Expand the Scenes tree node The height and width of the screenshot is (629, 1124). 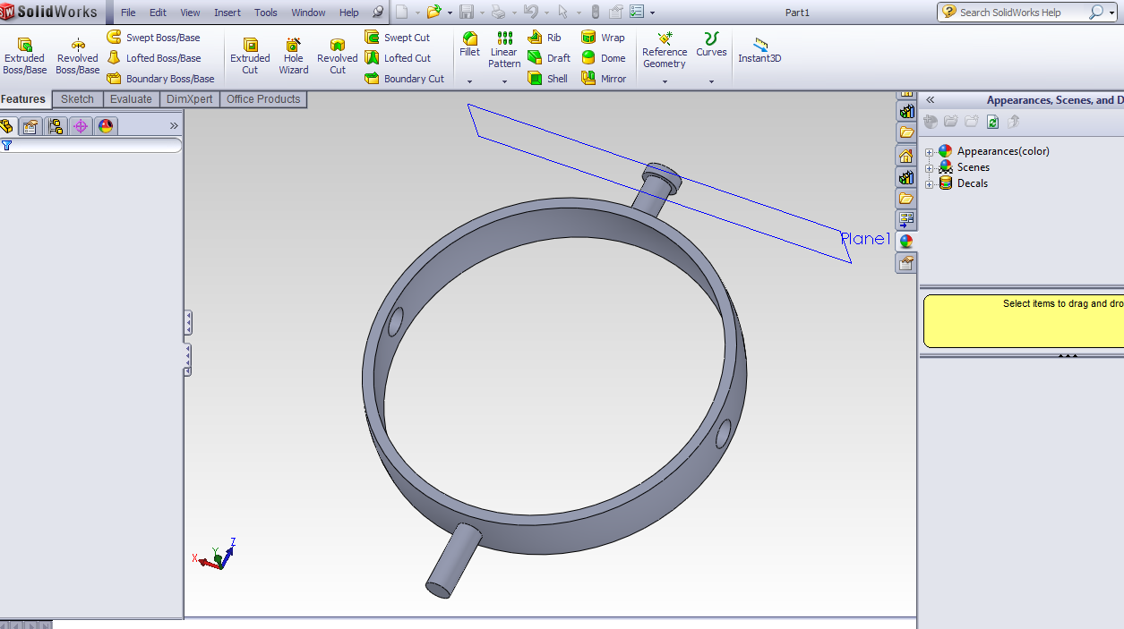pos(930,168)
